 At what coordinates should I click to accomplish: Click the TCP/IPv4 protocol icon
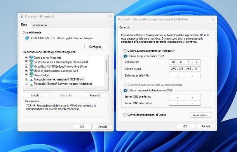pos(31,80)
